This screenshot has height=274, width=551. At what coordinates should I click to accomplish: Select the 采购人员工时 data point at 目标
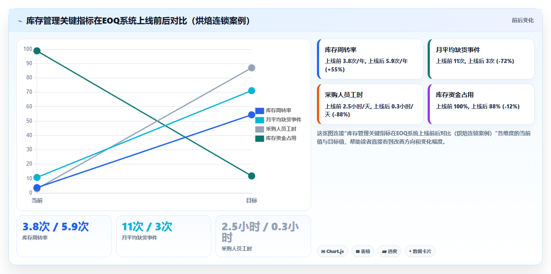point(252,68)
